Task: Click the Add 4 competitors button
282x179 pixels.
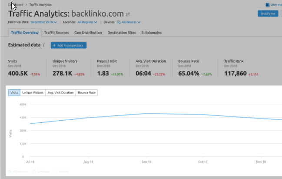Action: pyautogui.click(x=69, y=45)
